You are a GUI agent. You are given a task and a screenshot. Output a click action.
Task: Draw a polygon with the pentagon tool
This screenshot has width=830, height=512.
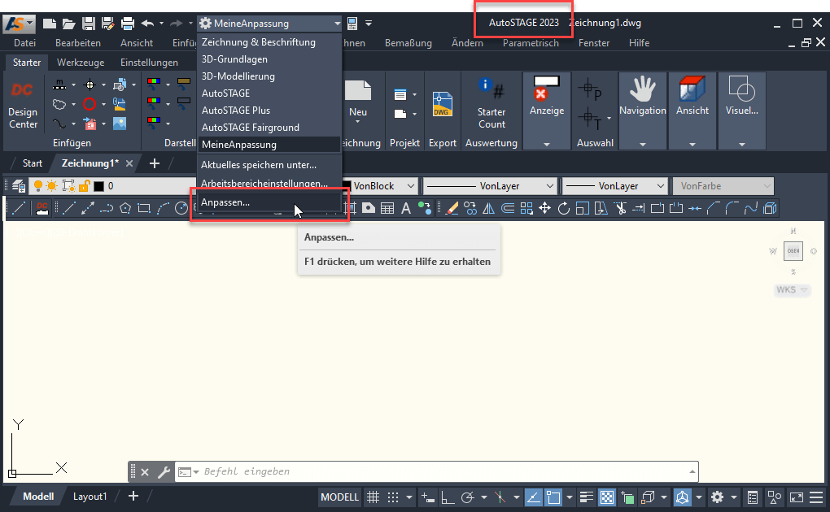[125, 208]
